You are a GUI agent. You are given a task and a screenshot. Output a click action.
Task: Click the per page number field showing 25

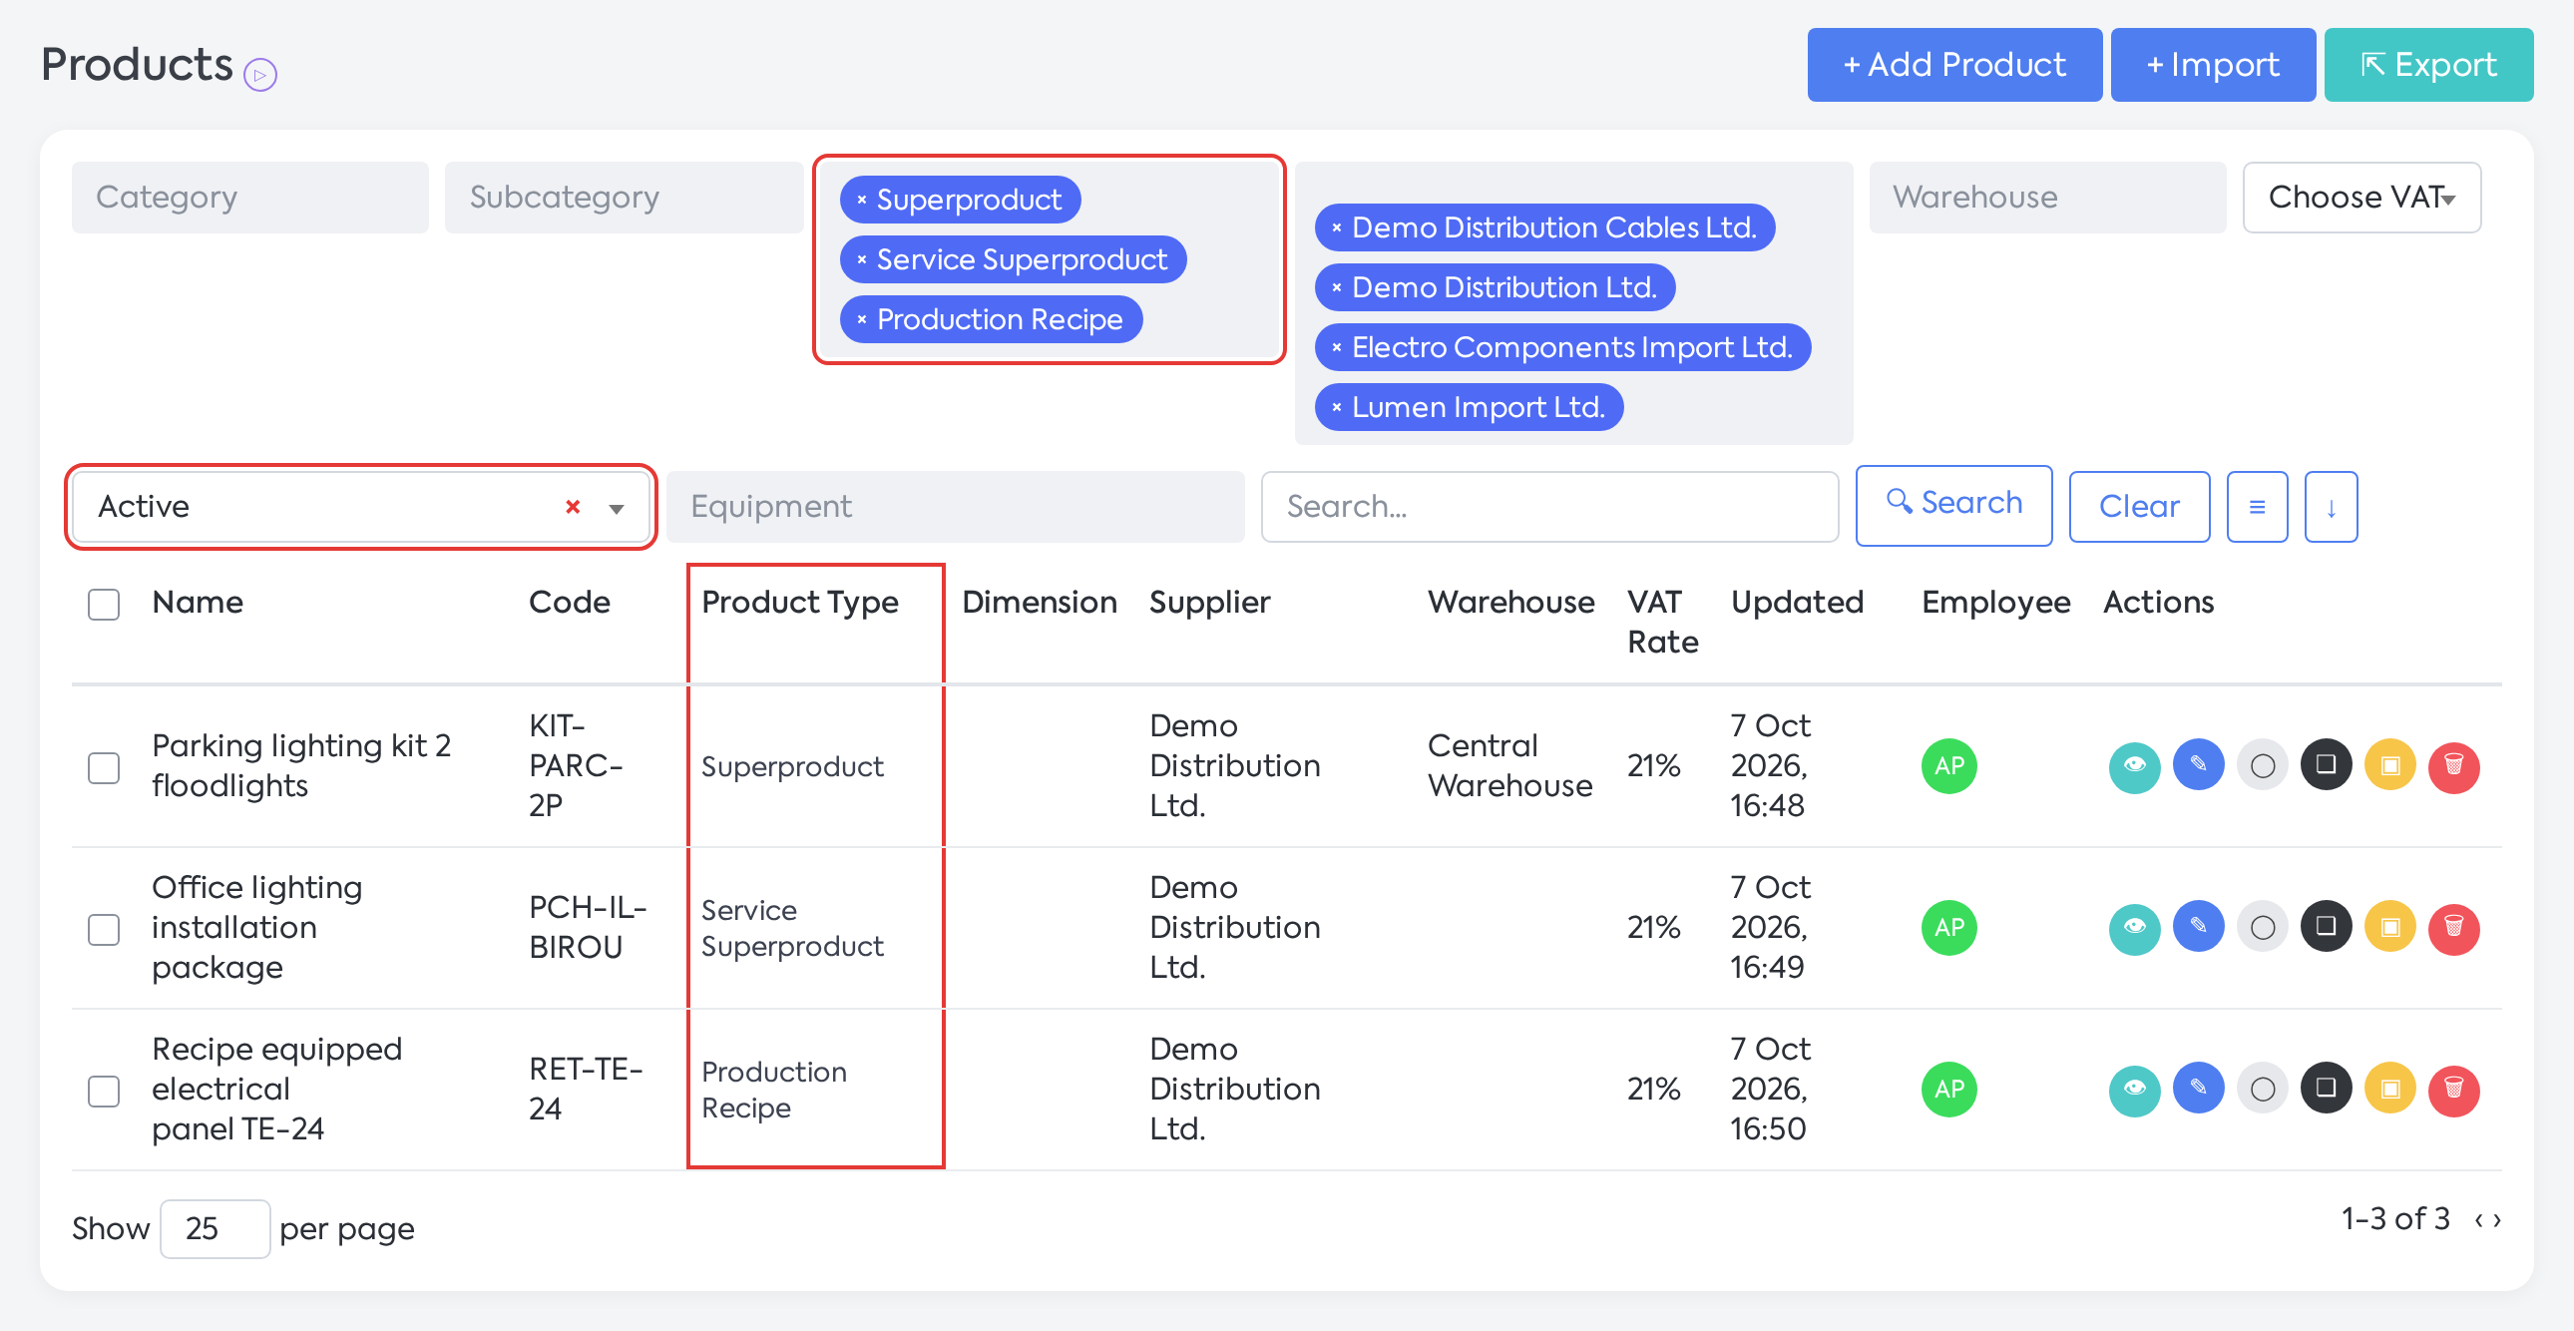tap(214, 1228)
